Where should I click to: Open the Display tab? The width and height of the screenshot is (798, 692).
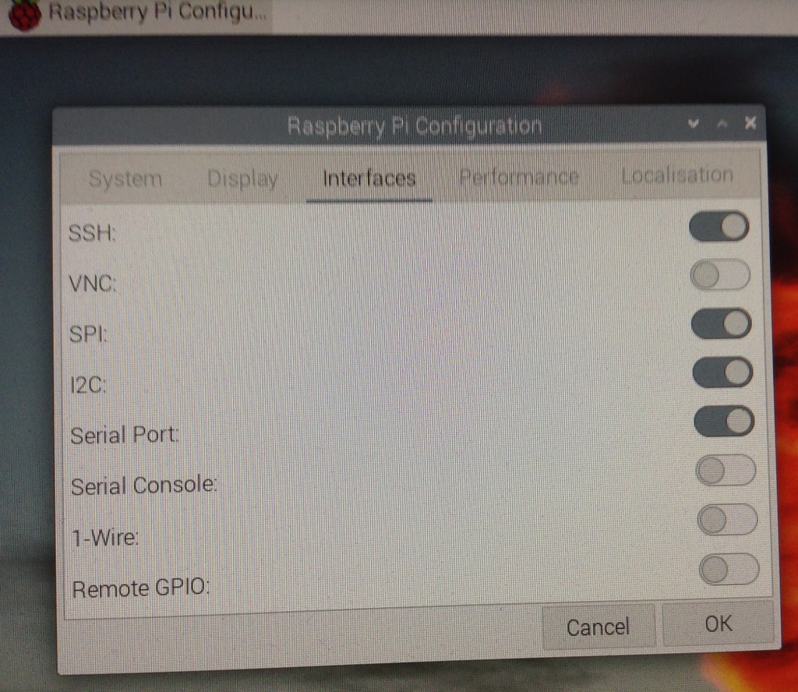point(242,179)
